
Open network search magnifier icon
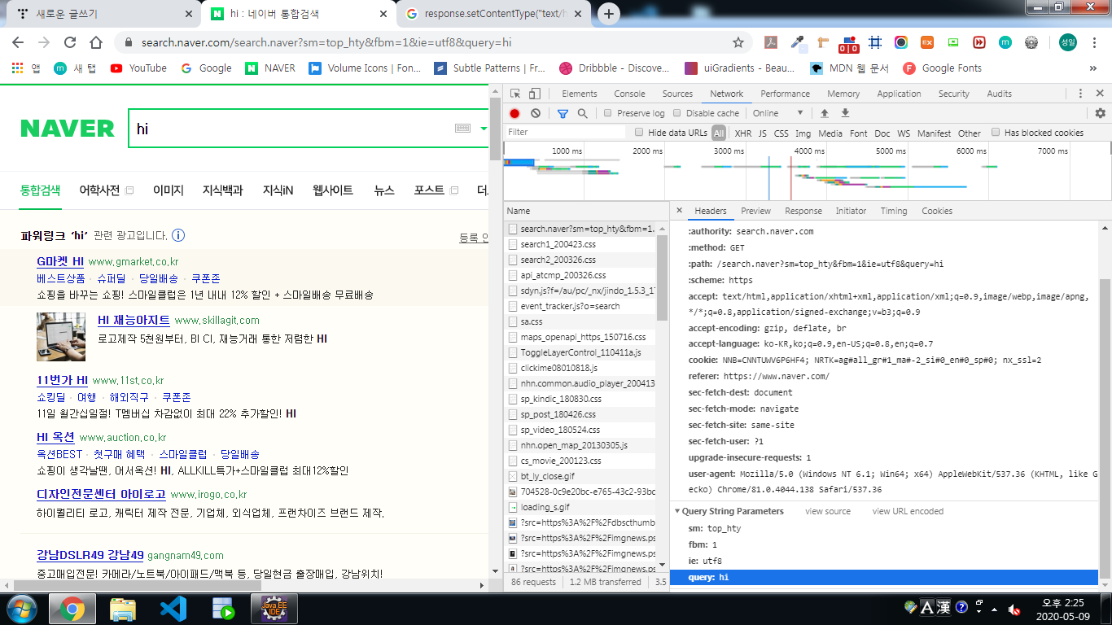coord(582,113)
